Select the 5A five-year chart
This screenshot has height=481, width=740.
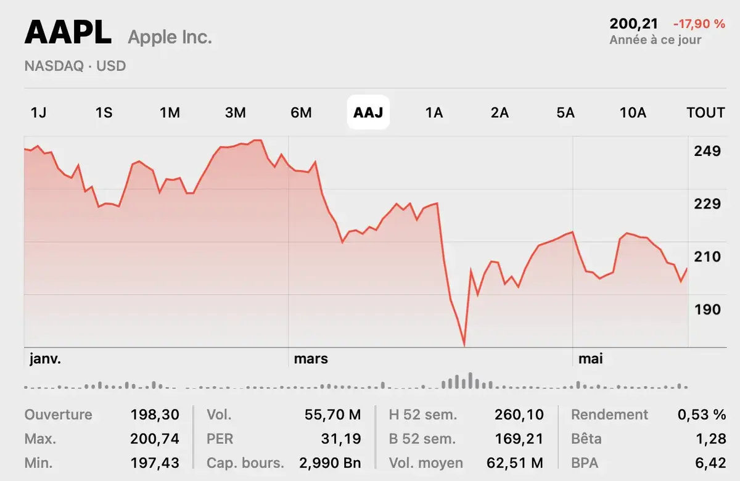pos(565,112)
